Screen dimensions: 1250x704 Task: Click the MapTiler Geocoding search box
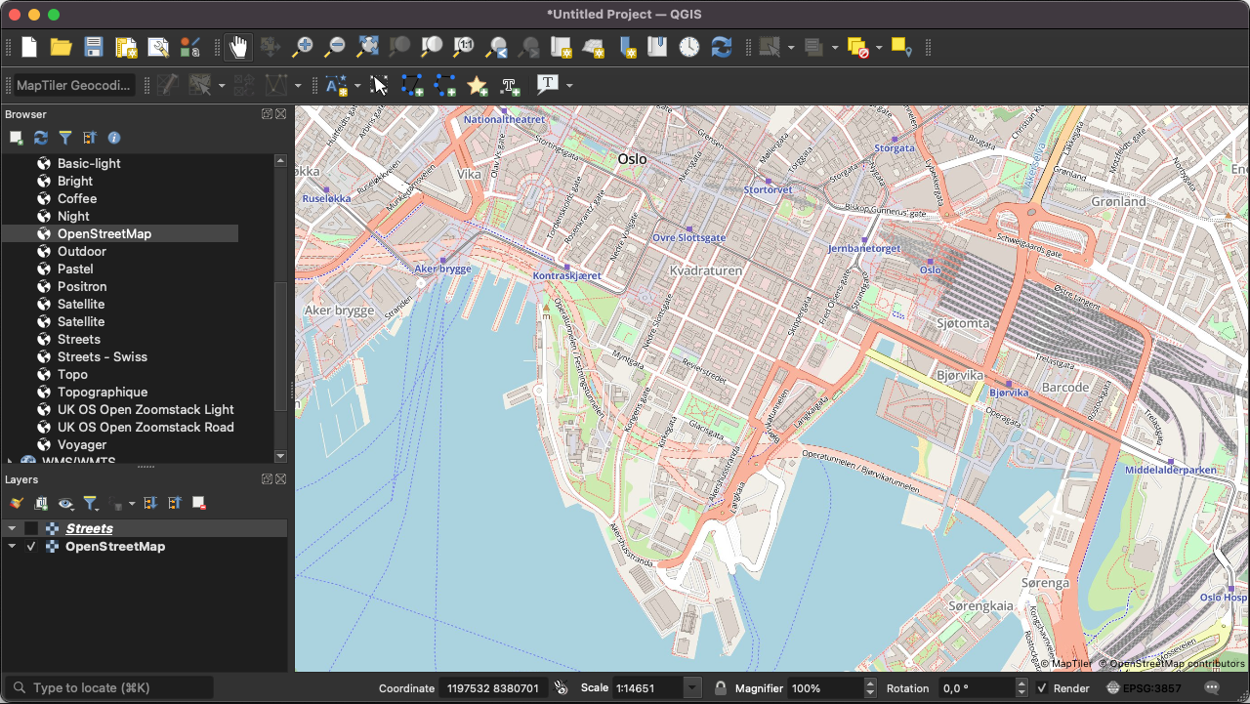click(x=74, y=86)
